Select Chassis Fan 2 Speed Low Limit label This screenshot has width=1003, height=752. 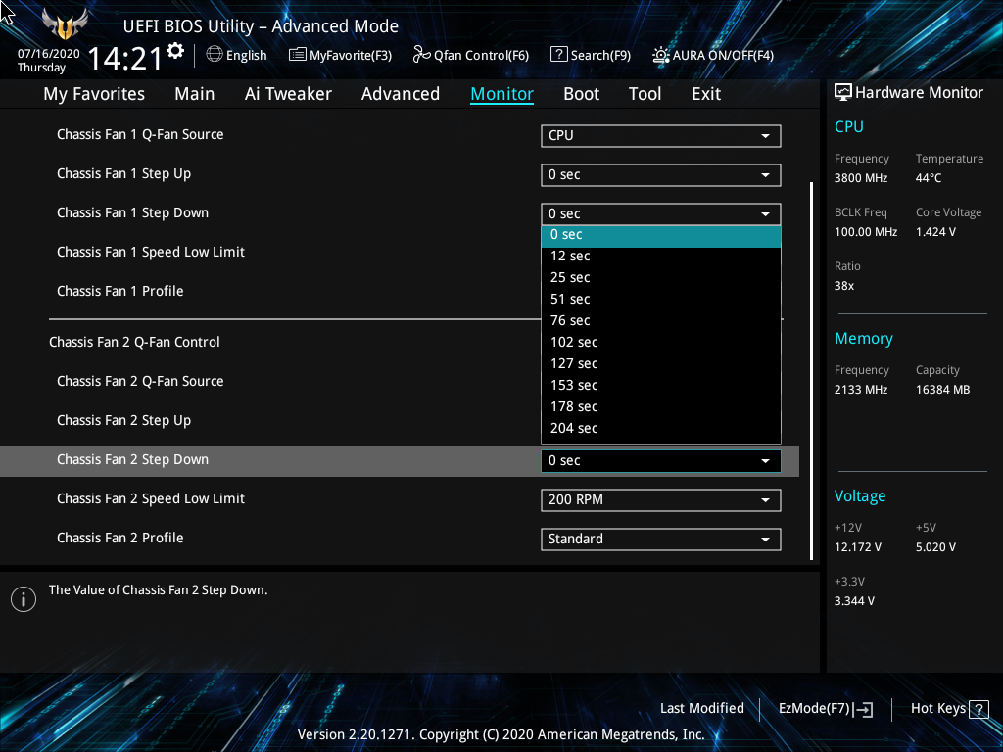[150, 498]
